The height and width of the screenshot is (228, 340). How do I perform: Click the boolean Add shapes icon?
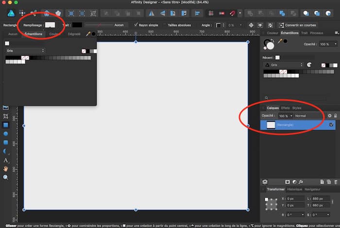250,14
